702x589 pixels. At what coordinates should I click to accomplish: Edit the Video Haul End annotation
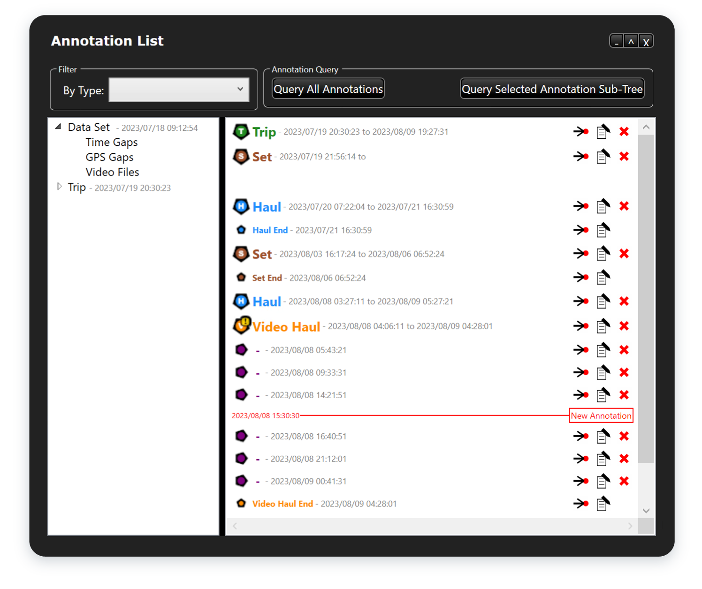(x=603, y=504)
